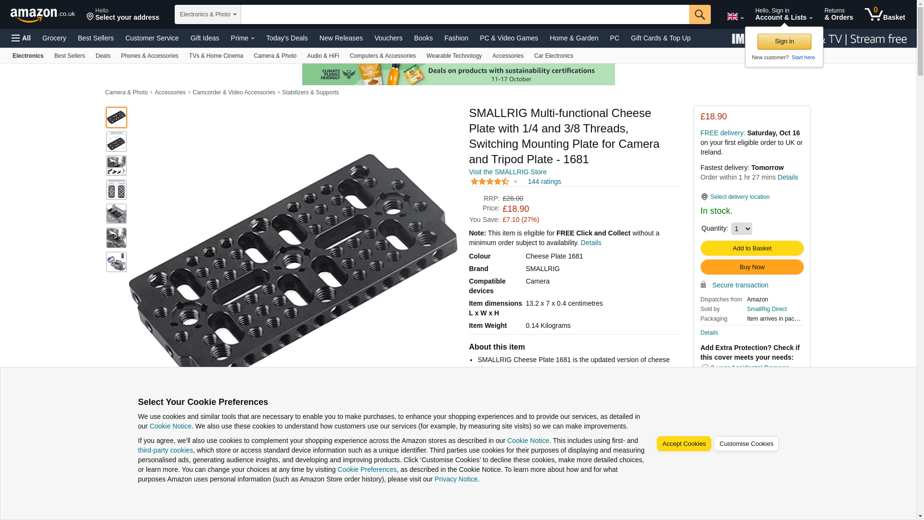Visit the SMALLRIG Store link
Screen dimensions: 924x520
pyautogui.click(x=507, y=172)
